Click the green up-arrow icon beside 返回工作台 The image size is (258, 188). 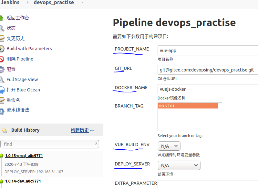(x=2, y=18)
